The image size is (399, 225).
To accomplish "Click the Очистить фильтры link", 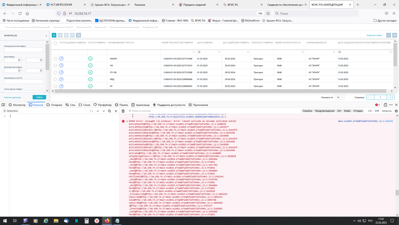I will pos(12,97).
